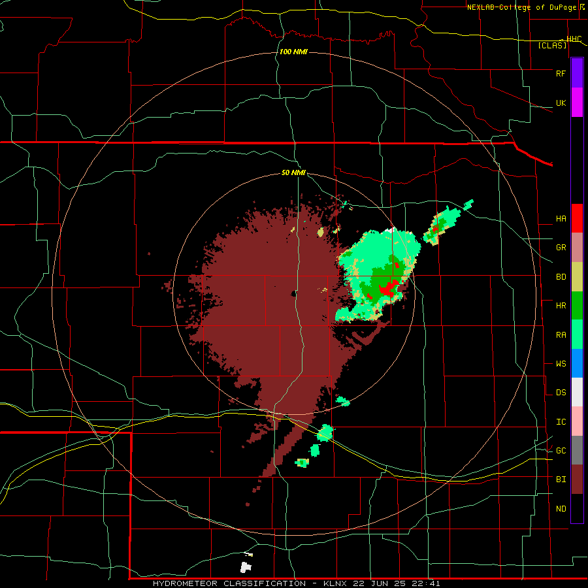Image resolution: width=588 pixels, height=588 pixels.
Task: Click the GC legend label
Action: point(561,450)
